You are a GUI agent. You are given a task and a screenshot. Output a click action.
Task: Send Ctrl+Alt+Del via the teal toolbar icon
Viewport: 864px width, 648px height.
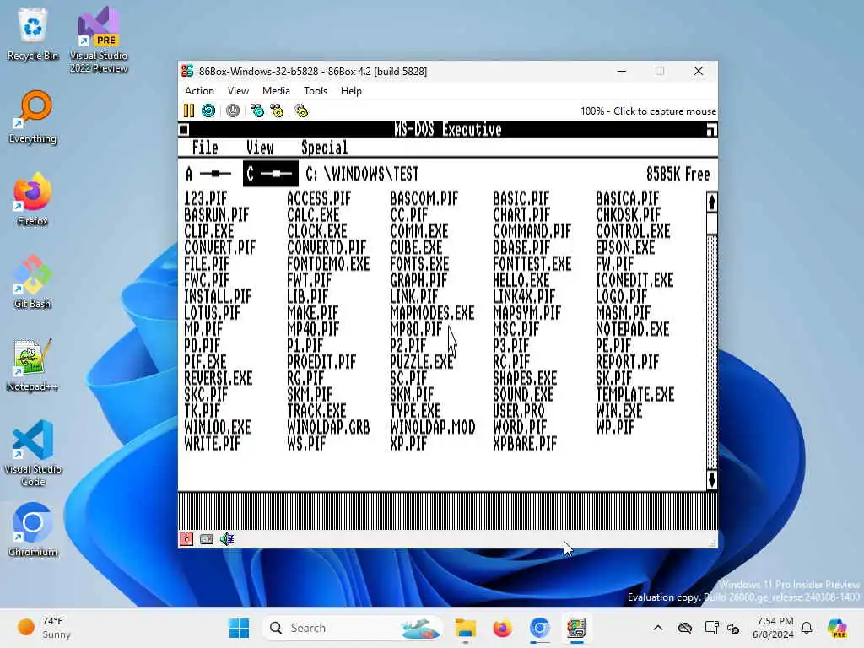[x=257, y=111]
